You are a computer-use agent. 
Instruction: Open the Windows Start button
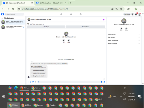tap(3, 96)
